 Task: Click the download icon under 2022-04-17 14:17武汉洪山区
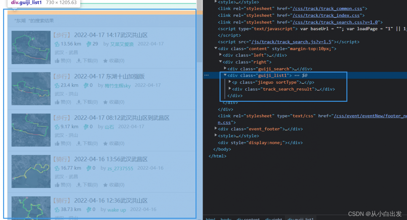(79, 61)
